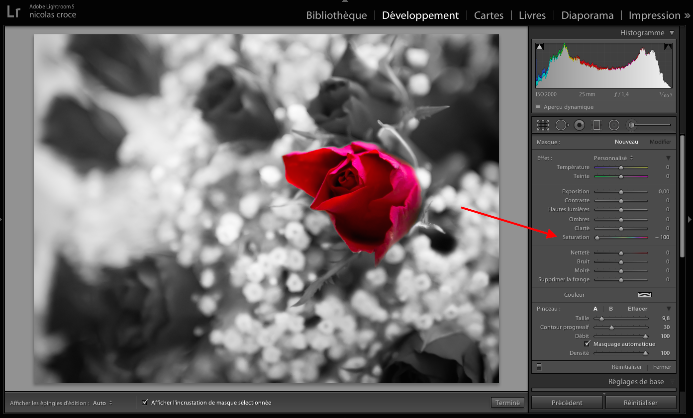This screenshot has height=418, width=693.
Task: Click the Teinte slider
Action: [x=621, y=176]
